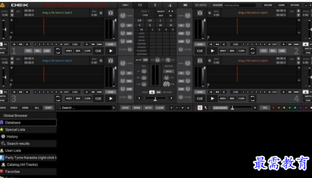Click deck 1 double fast-forward button

click(93, 44)
